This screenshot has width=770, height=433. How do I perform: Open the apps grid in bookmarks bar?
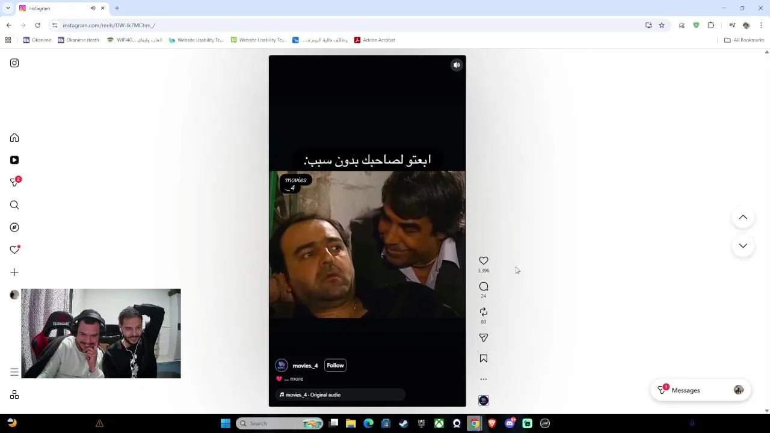click(x=8, y=40)
